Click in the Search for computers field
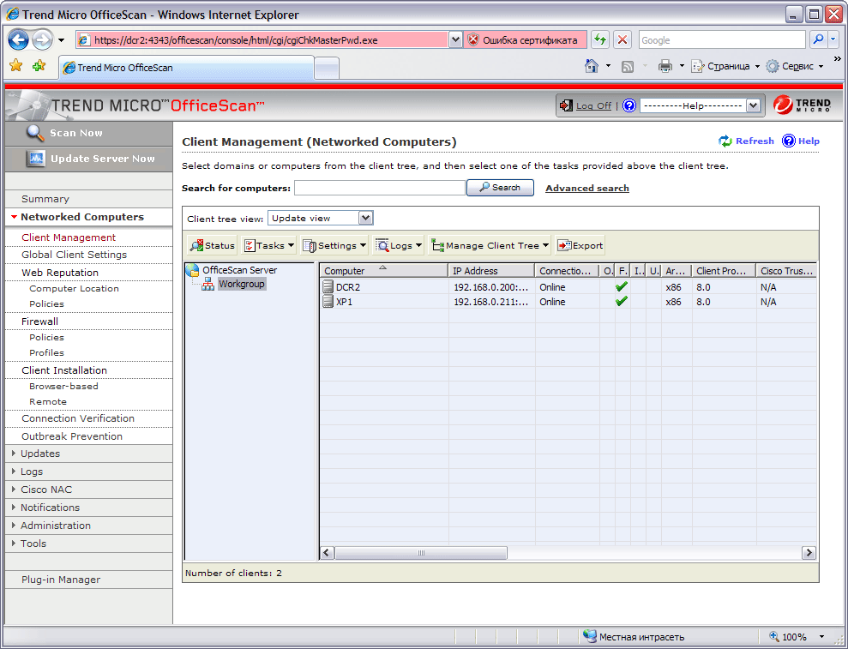This screenshot has height=649, width=848. tap(380, 188)
